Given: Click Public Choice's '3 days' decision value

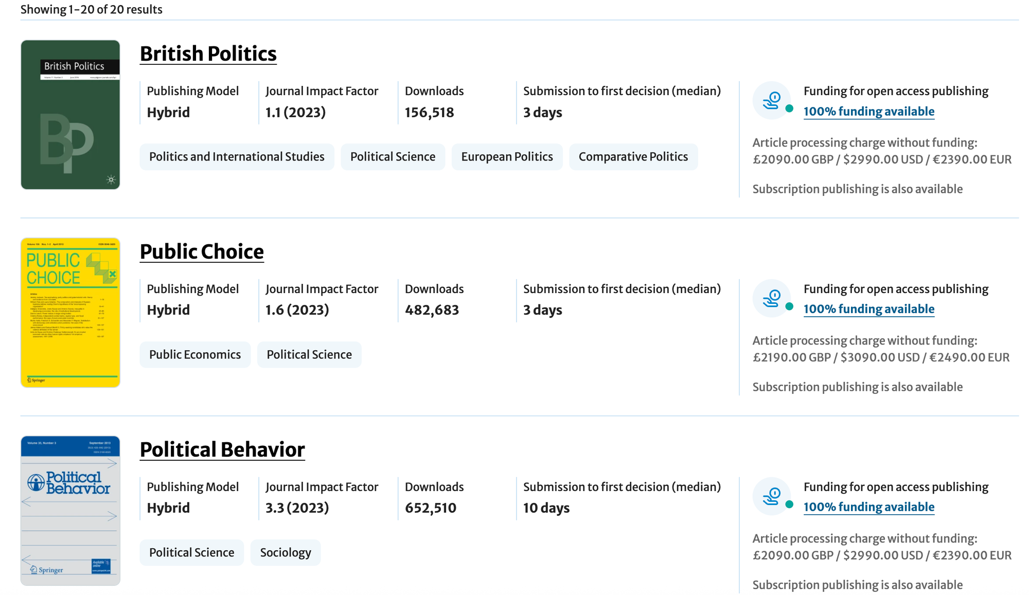Looking at the screenshot, I should [543, 310].
